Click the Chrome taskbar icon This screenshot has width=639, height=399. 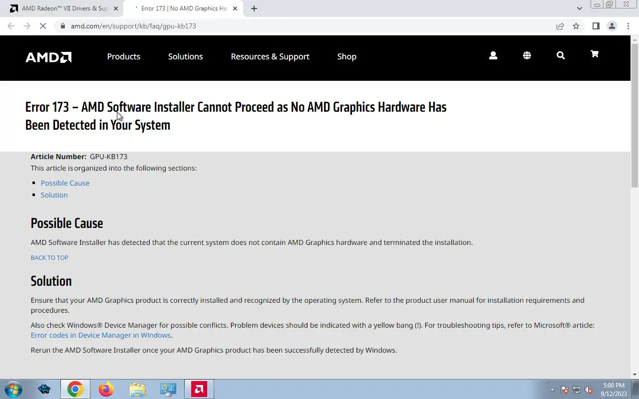[75, 389]
